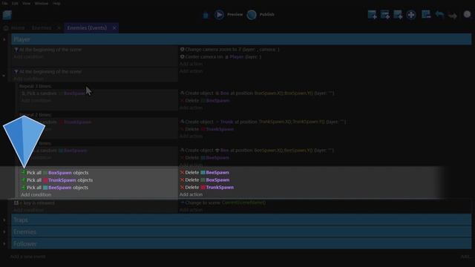Viewport: 475px width, 267px height.
Task: Click the green icon before Pick all TrunkSpawn
Action: [23, 180]
